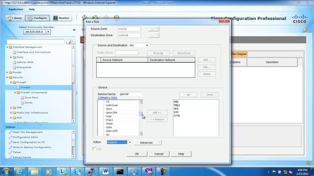Image resolution: width=314 pixels, height=176 pixels.
Task: Go to the Home view
Action: pos(15,18)
